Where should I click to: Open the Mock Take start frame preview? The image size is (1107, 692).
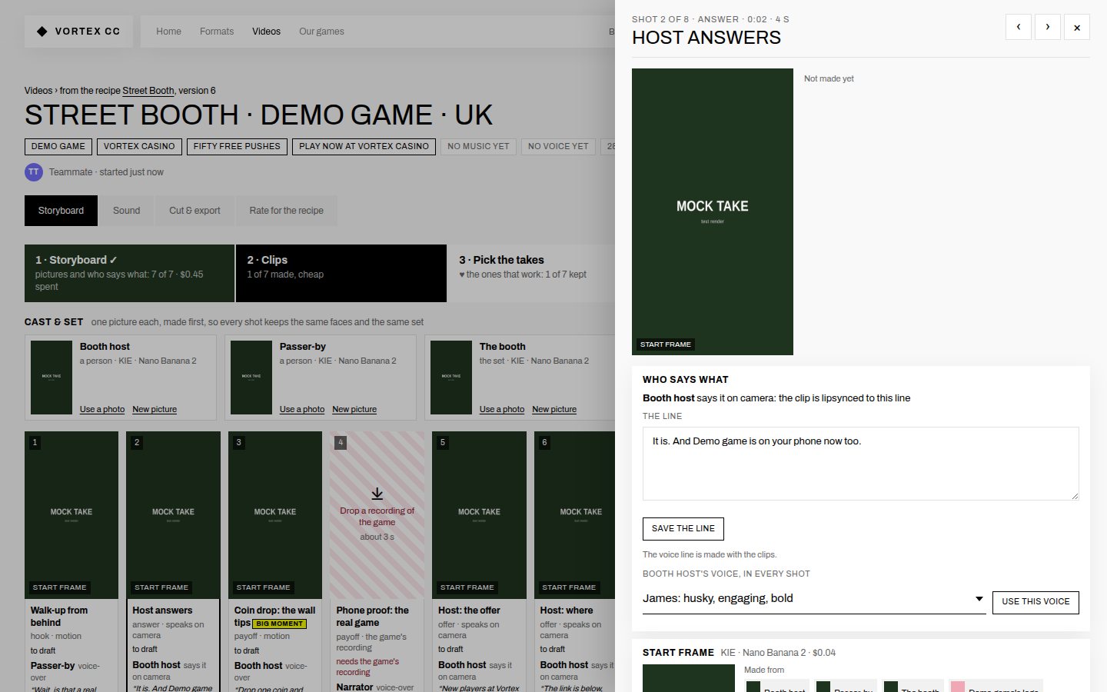pyautogui.click(x=713, y=211)
